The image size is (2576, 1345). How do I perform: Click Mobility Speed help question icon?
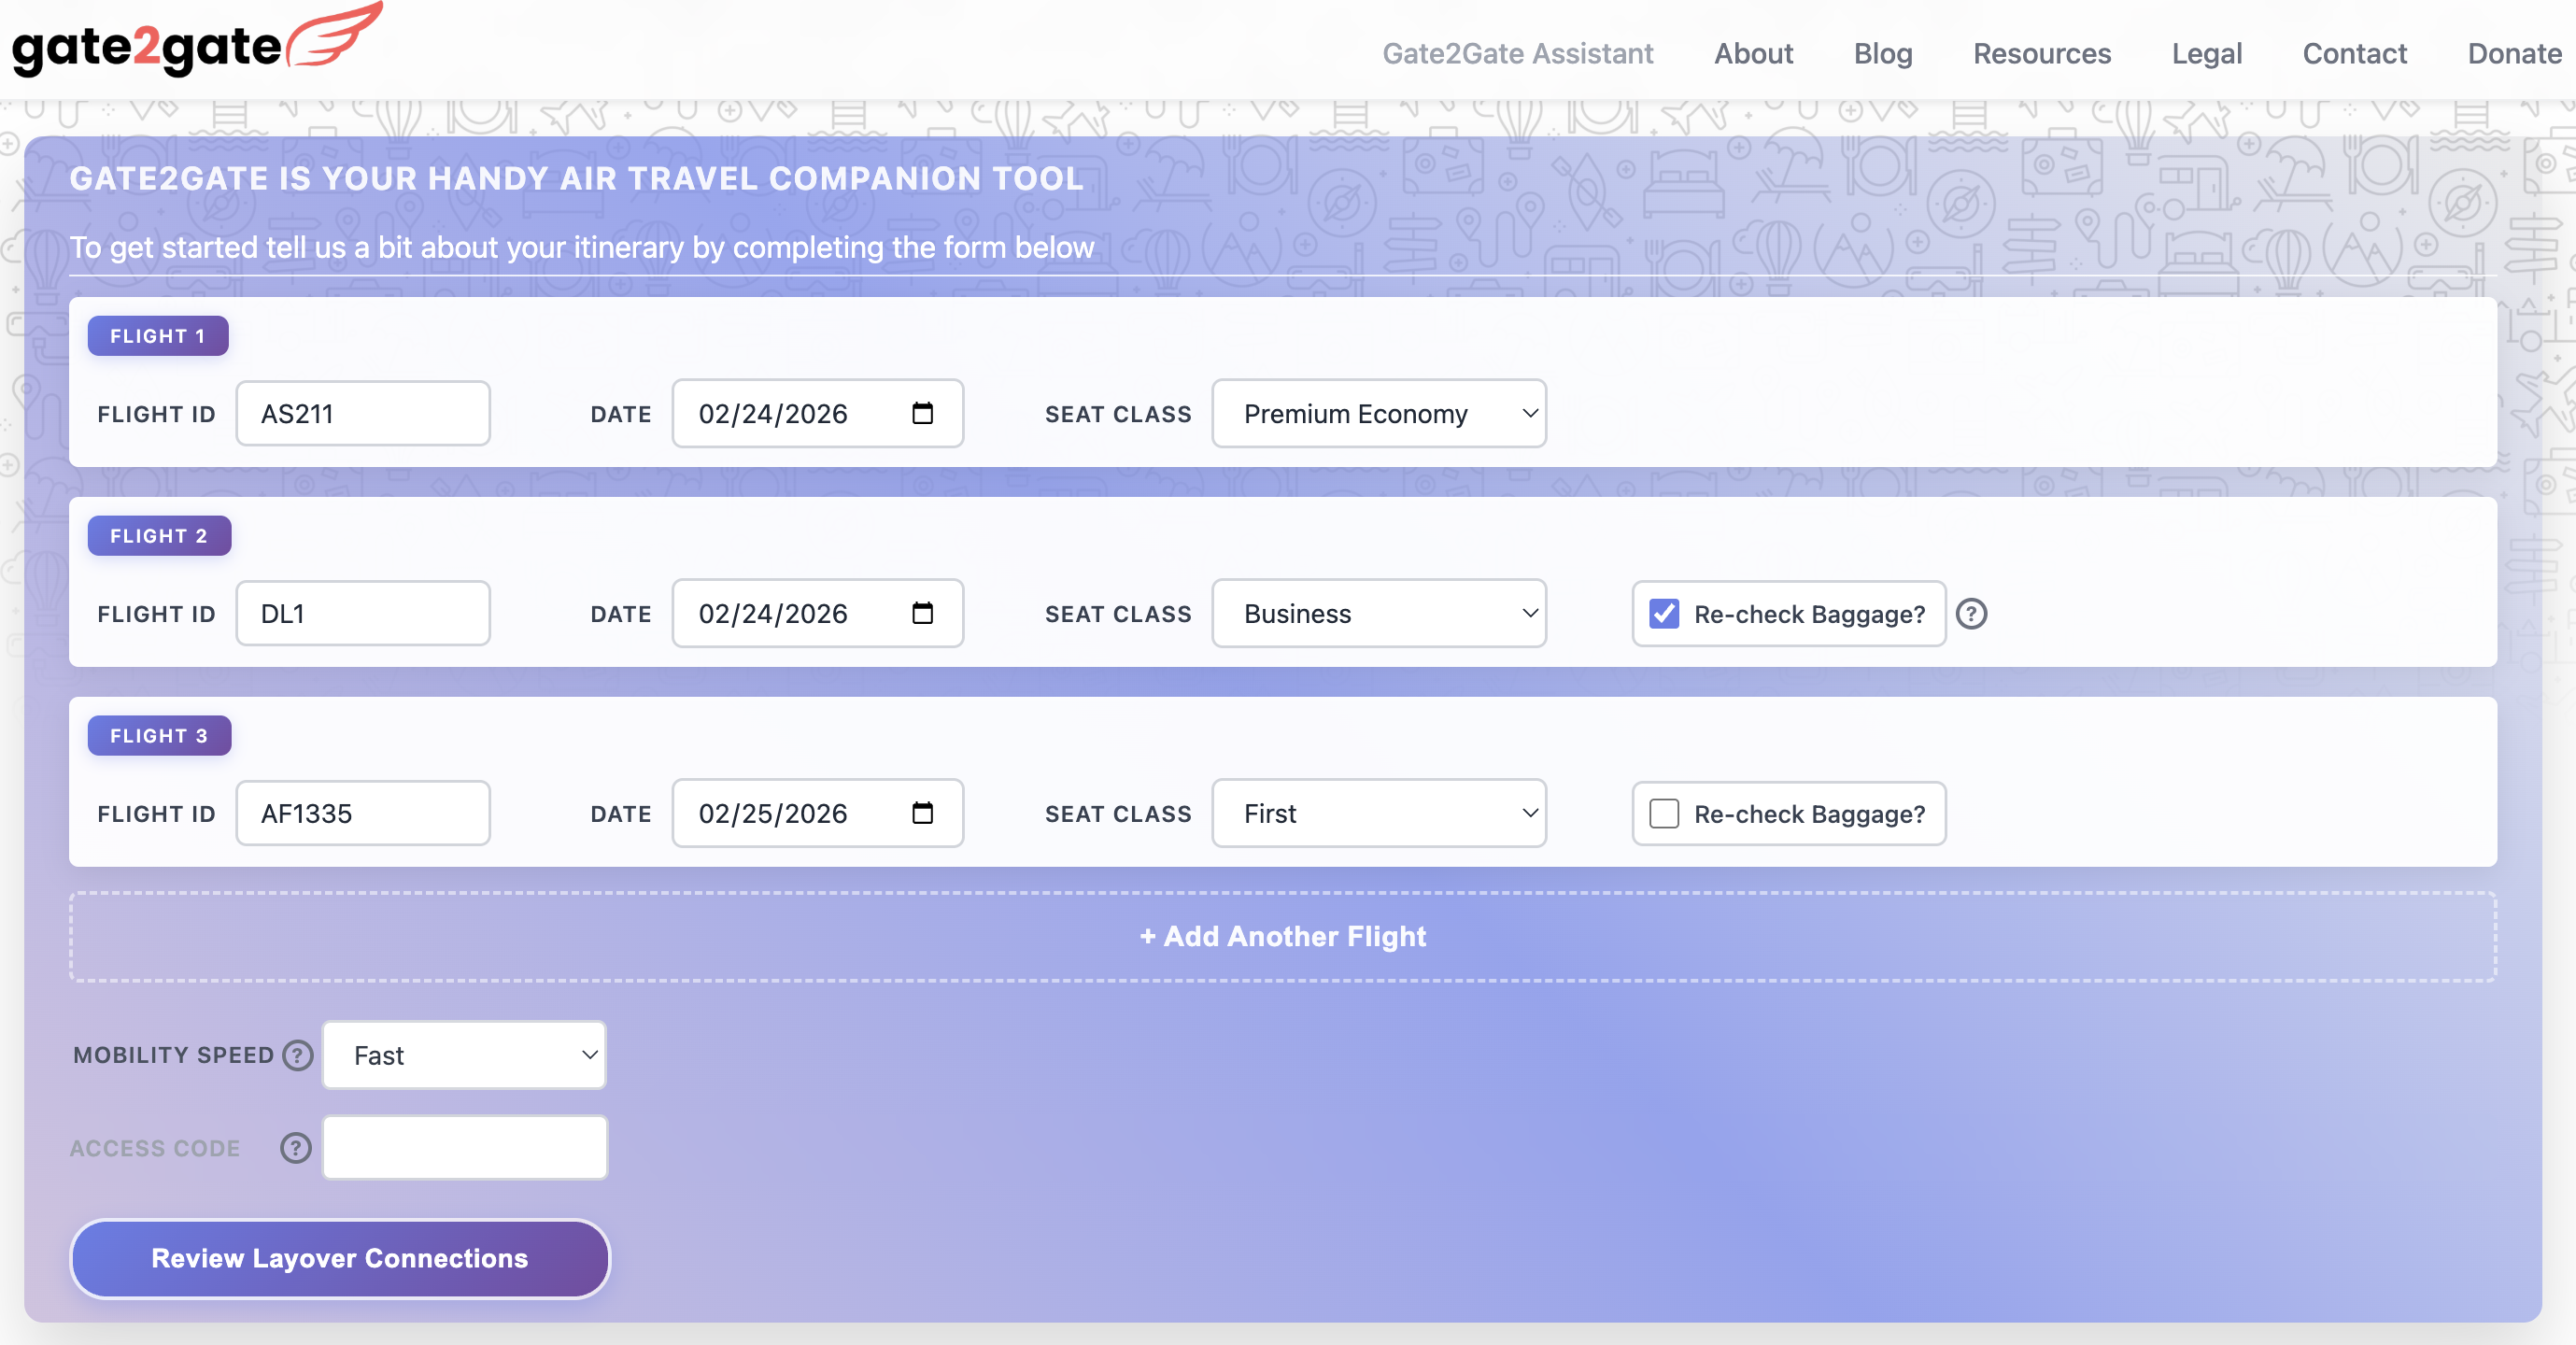(297, 1055)
